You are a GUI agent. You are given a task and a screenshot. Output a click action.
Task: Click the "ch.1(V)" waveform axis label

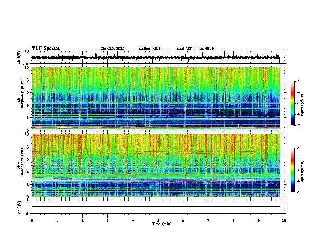click(19, 58)
